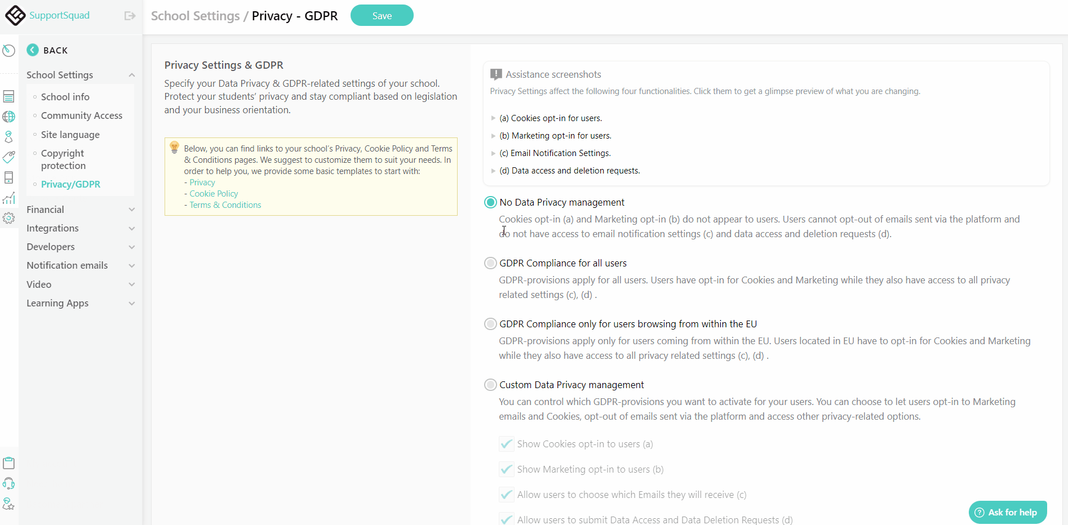The height and width of the screenshot is (525, 1068).
Task: Expand the Financial section
Action: 131,209
